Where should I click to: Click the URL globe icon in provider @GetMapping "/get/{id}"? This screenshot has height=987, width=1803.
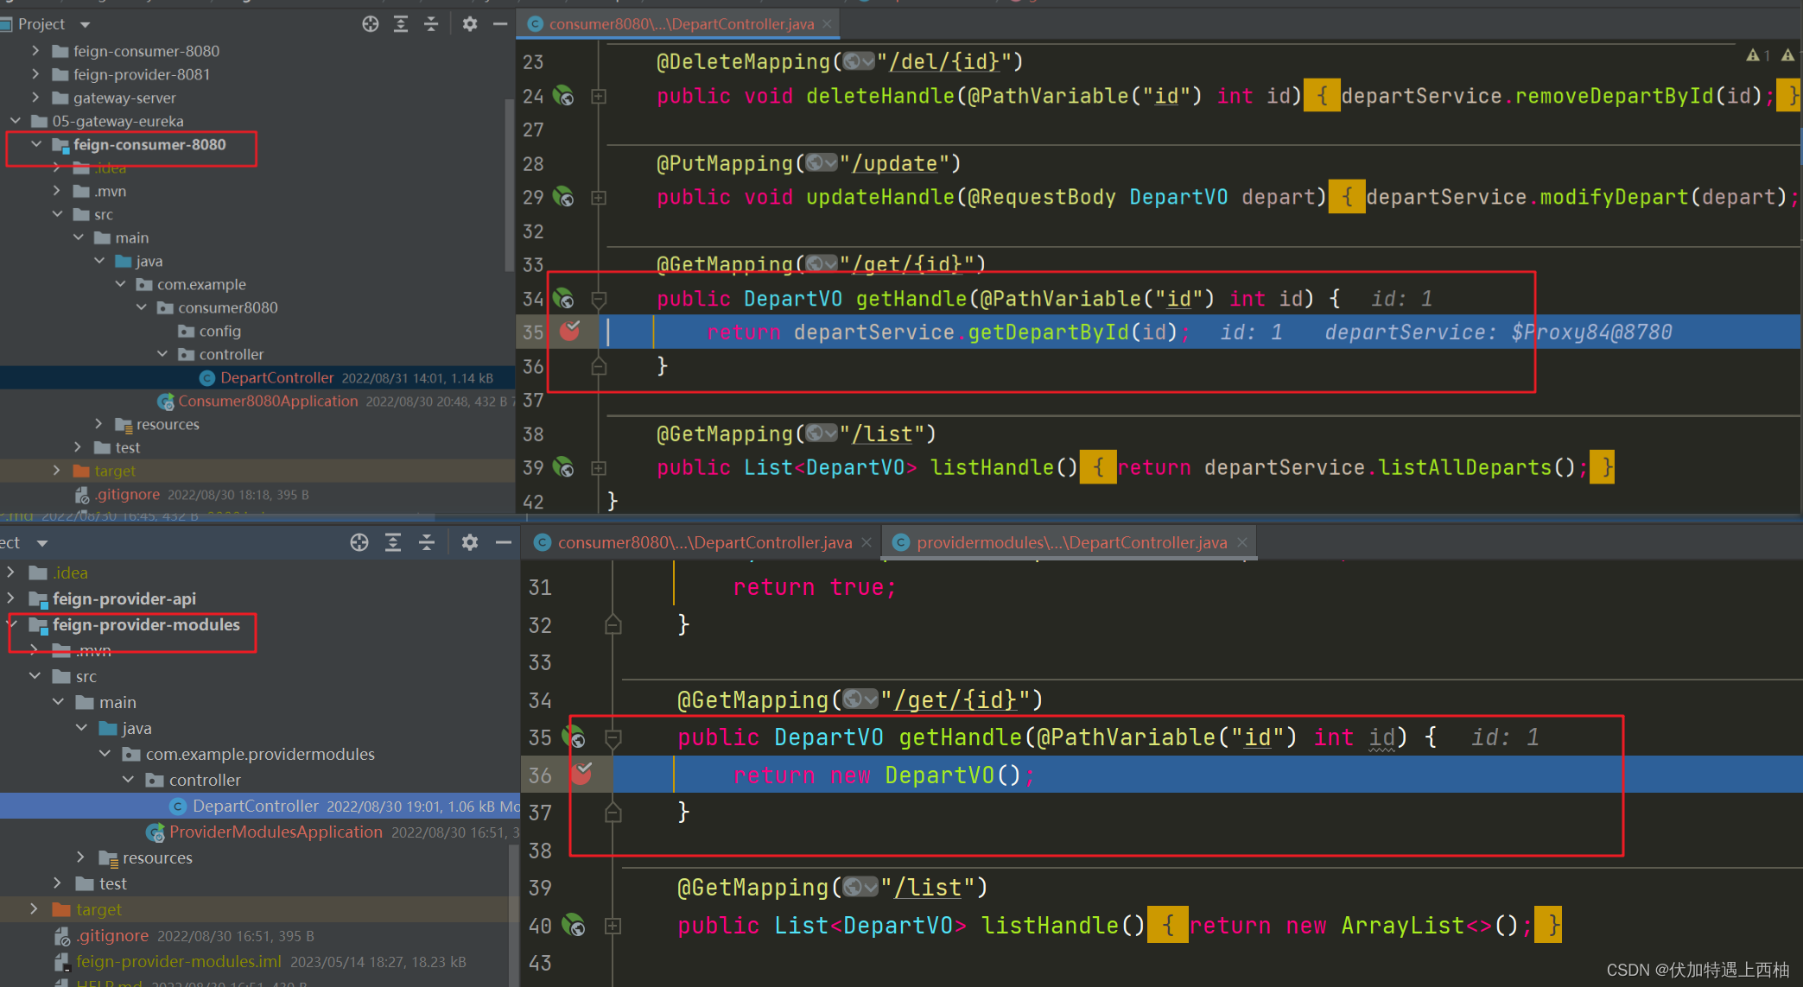coord(860,699)
